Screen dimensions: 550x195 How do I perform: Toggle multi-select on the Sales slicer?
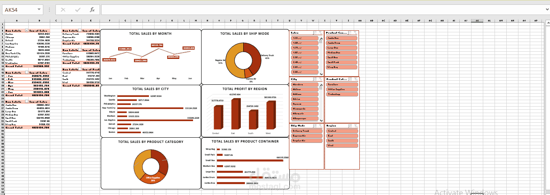[x=315, y=33]
